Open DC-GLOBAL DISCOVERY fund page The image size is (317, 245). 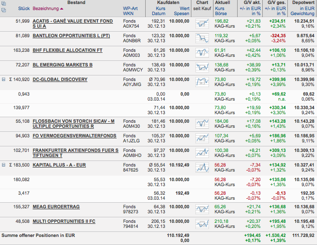60,79
